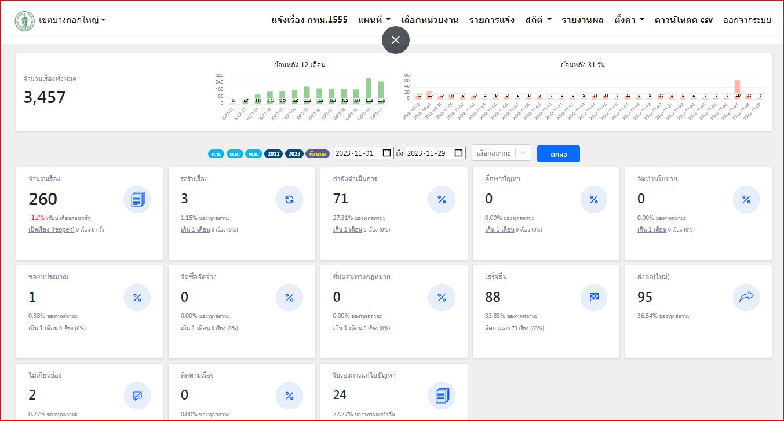Screen dimensions: 784x421
Task: Click percent icon on กำลังดำเนินการ card
Action: 442,200
